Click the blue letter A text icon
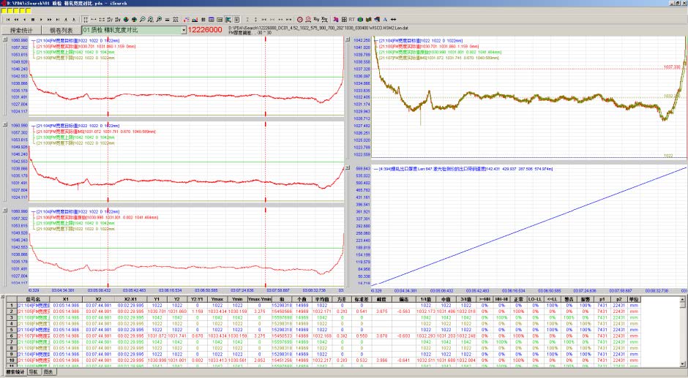The image size is (688, 378). [x=385, y=20]
